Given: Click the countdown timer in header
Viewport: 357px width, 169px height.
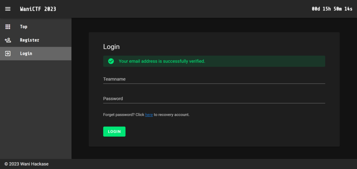Looking at the screenshot, I should coord(332,9).
